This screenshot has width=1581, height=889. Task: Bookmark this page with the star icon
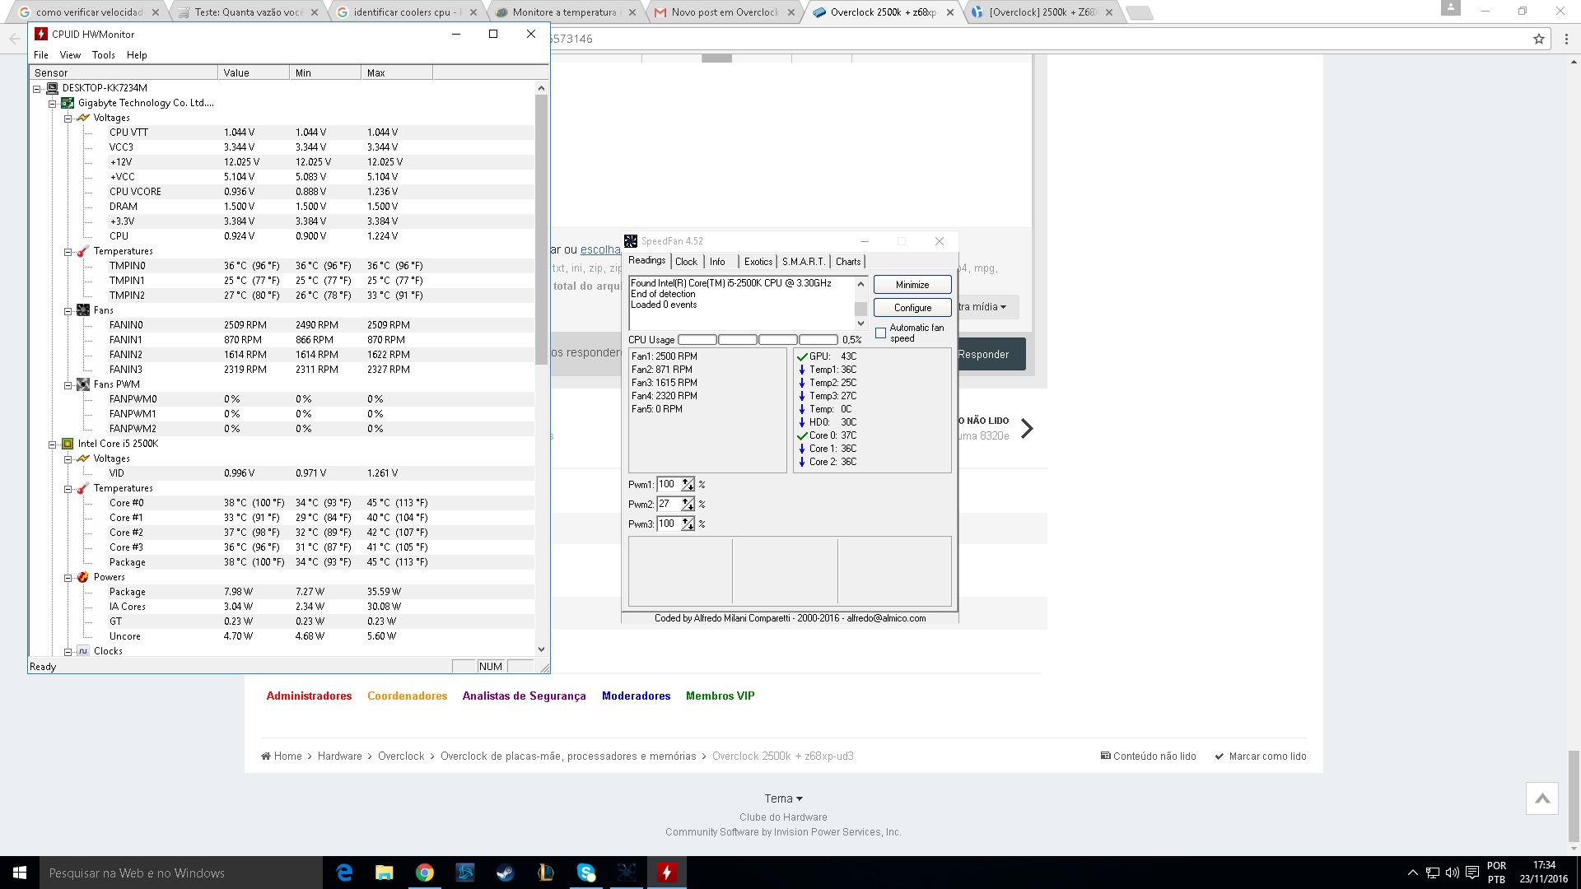tap(1538, 39)
